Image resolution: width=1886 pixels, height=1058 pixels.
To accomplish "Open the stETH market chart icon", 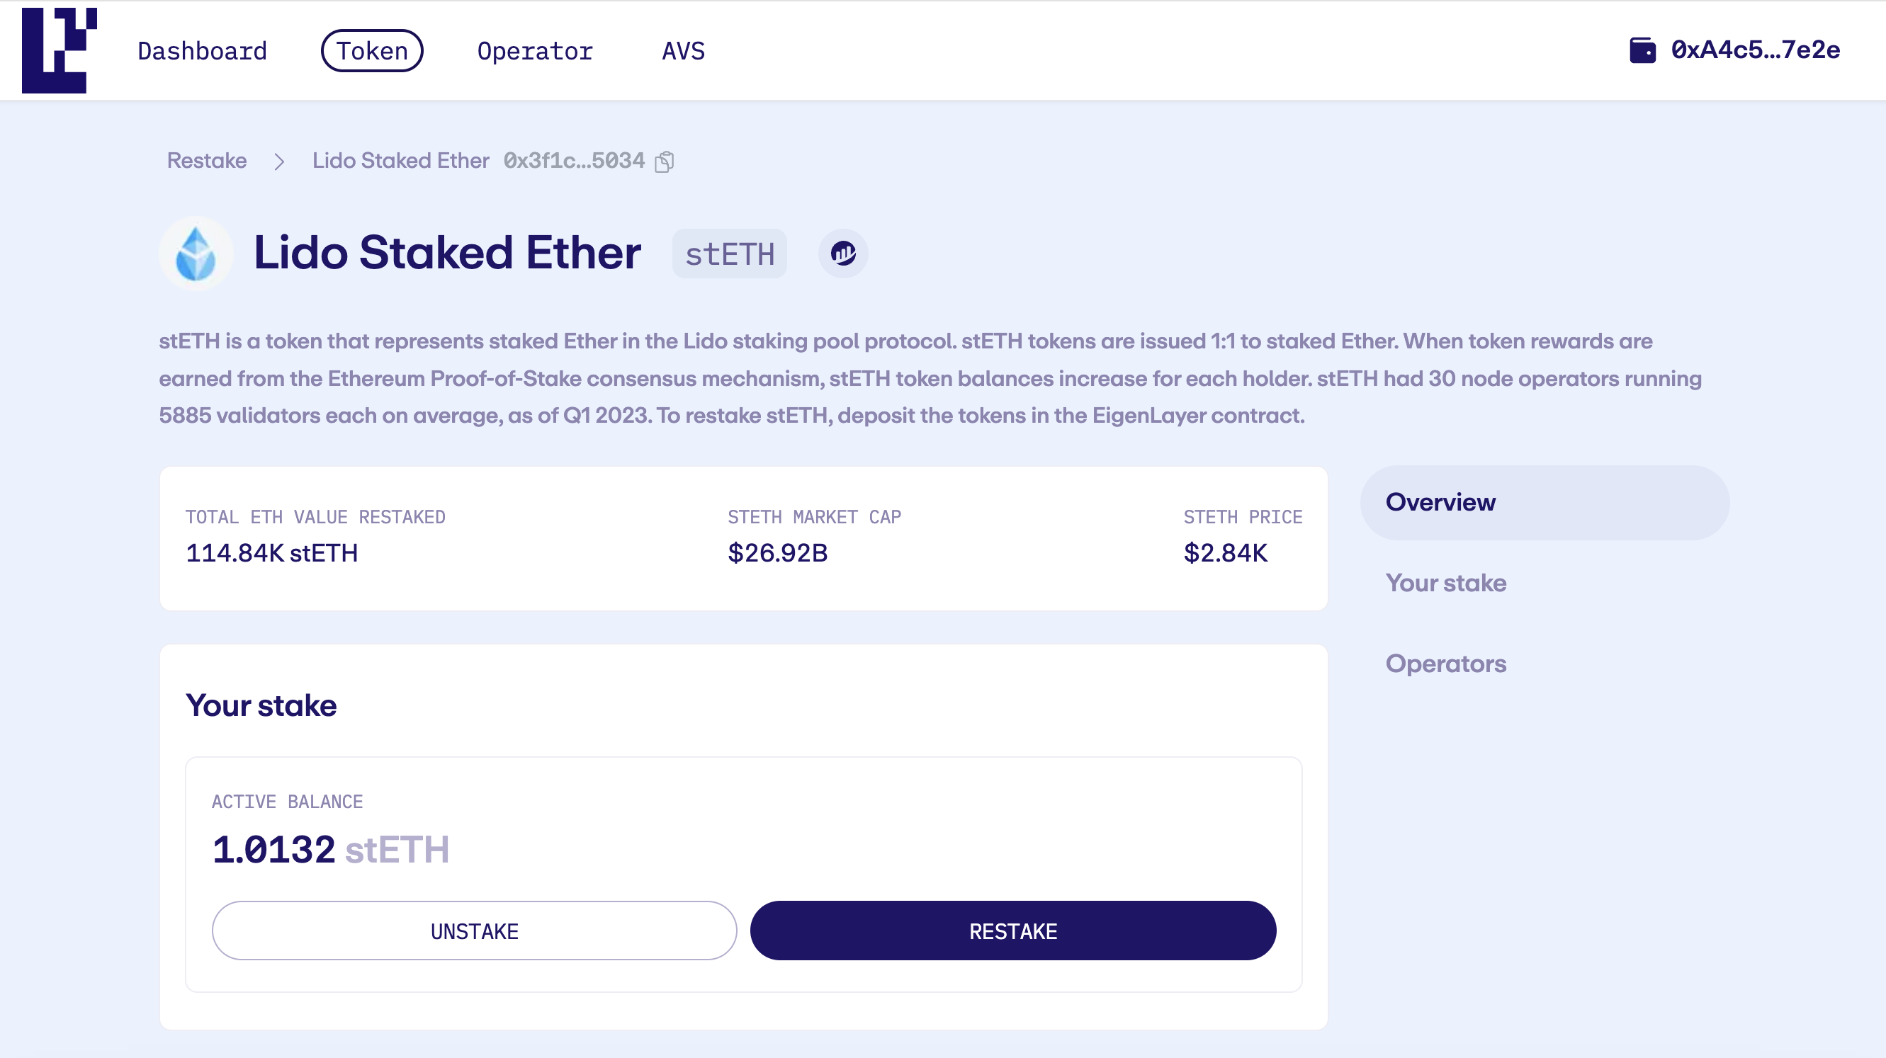I will pos(842,254).
